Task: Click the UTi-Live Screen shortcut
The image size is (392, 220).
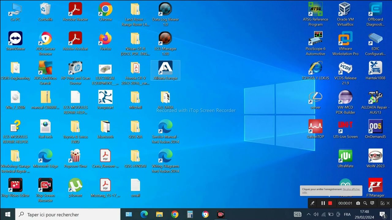Action: point(345,129)
